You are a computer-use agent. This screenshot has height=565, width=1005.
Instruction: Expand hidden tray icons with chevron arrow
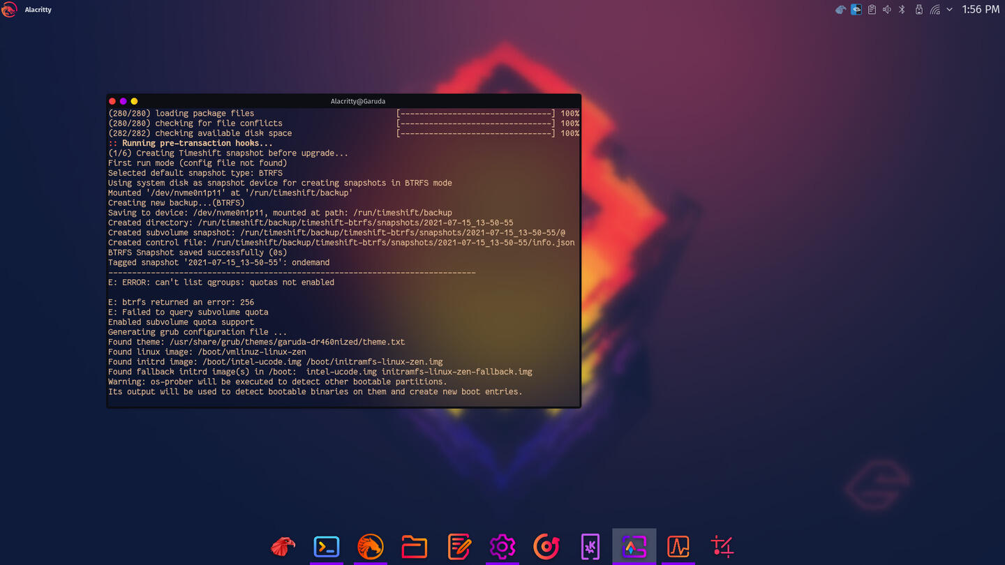949,10
